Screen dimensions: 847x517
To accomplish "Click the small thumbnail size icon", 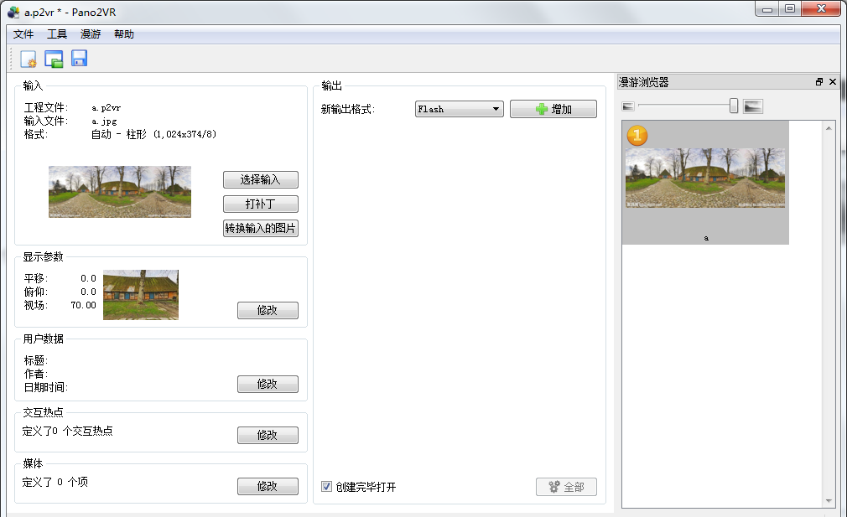I will (627, 106).
